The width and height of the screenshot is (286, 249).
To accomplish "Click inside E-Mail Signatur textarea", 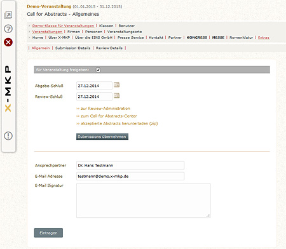I will (144, 200).
